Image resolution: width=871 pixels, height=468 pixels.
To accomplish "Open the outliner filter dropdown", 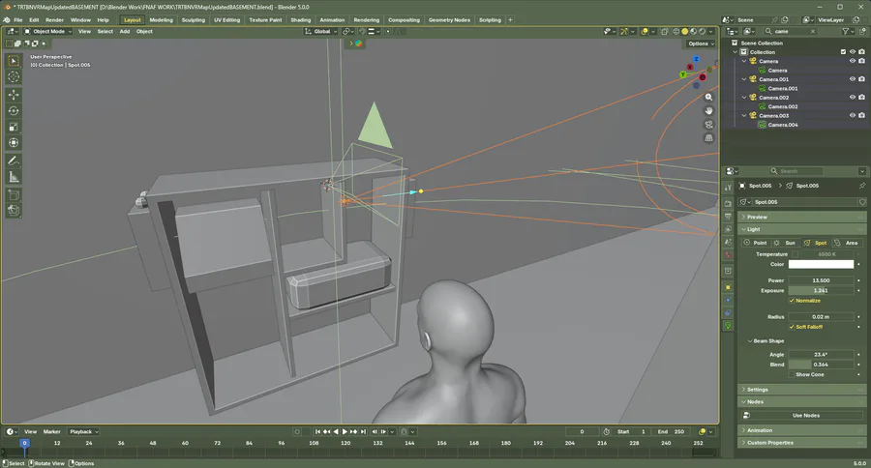I will point(847,32).
